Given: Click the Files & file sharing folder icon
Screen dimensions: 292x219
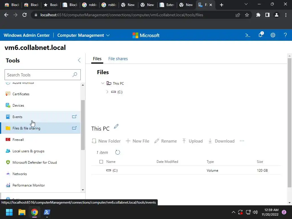Looking at the screenshot, I should click(8, 128).
